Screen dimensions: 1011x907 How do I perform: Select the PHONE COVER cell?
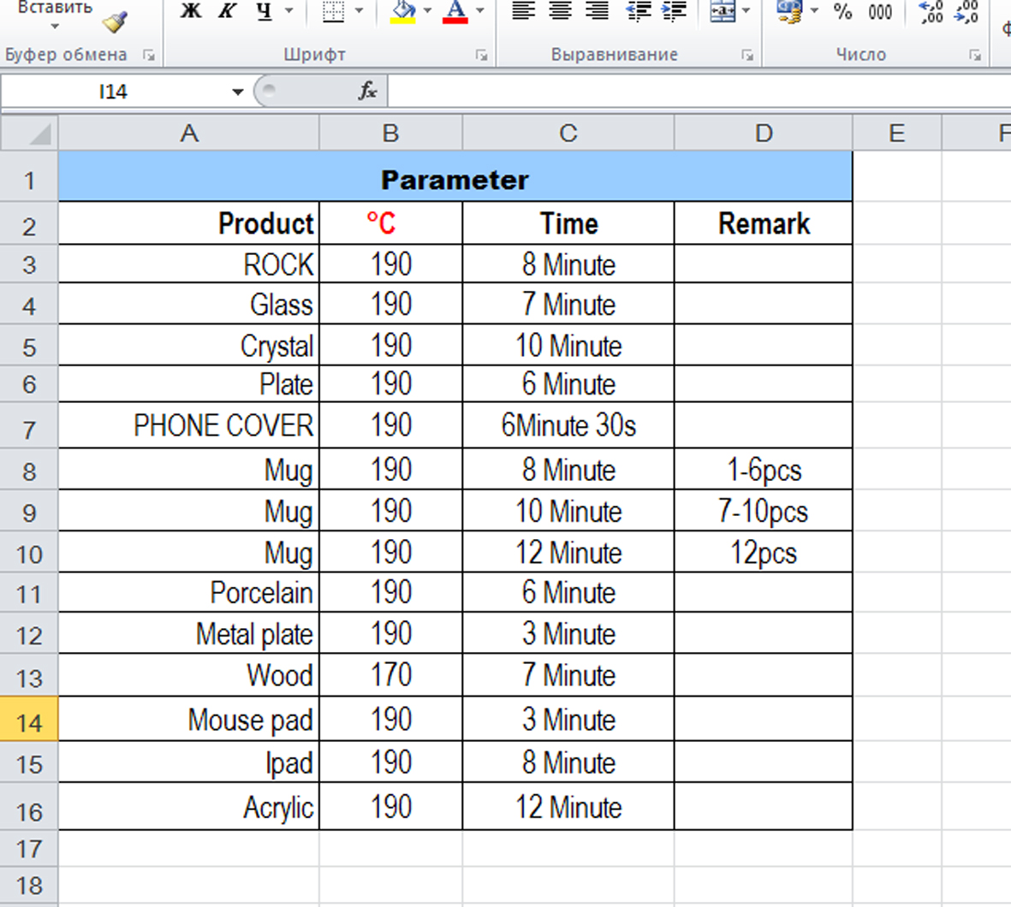click(189, 425)
